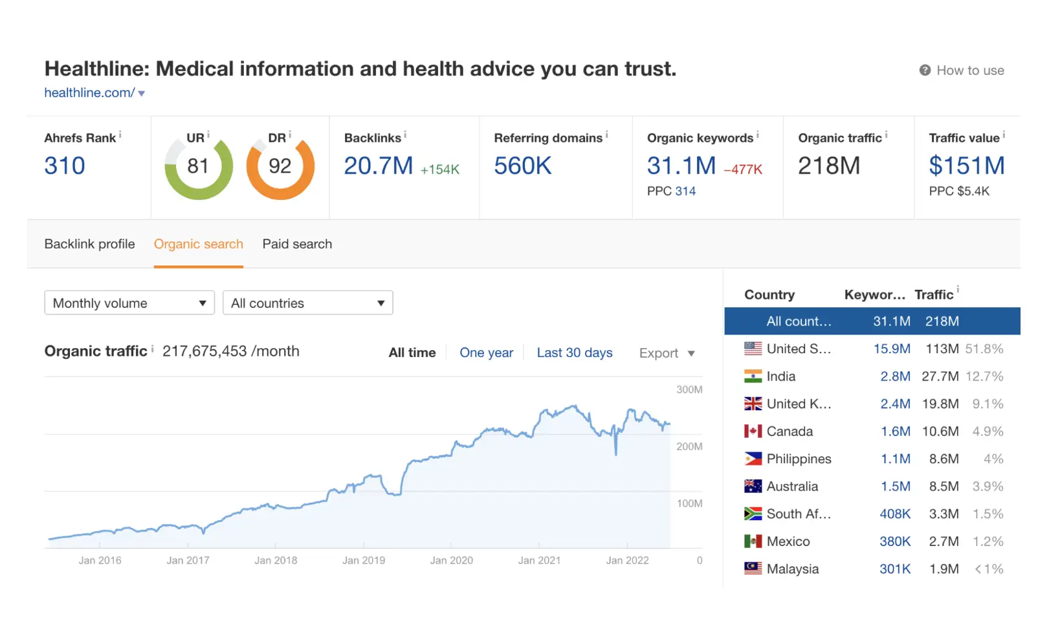Click the 408K South Africa keywords link
1060x625 pixels.
pyautogui.click(x=895, y=514)
